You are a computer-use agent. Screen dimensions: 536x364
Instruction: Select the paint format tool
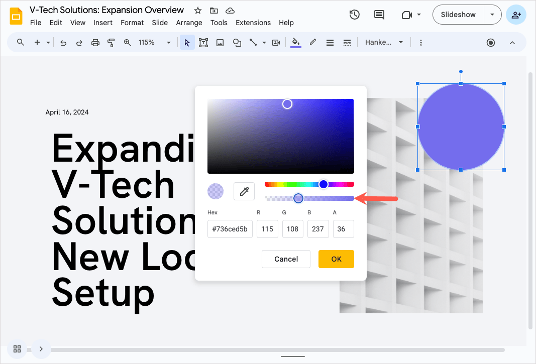(x=111, y=43)
